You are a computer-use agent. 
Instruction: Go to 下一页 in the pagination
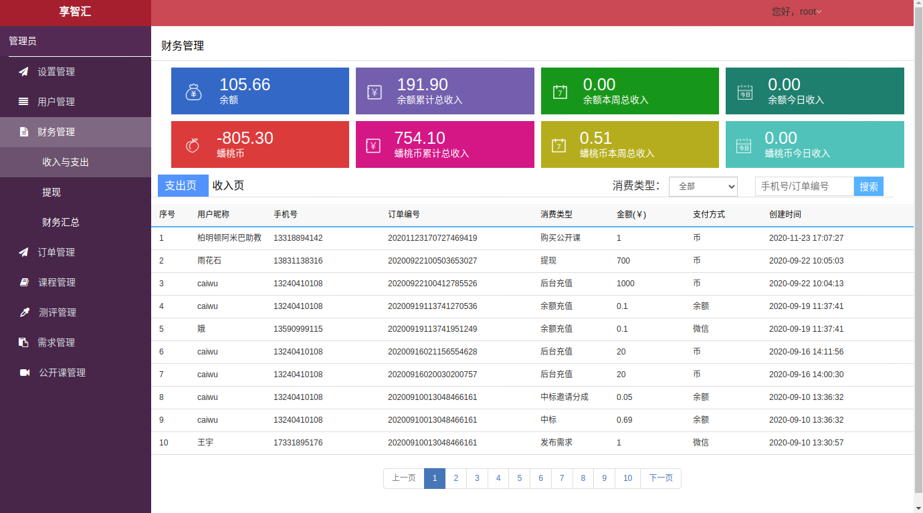click(x=661, y=478)
